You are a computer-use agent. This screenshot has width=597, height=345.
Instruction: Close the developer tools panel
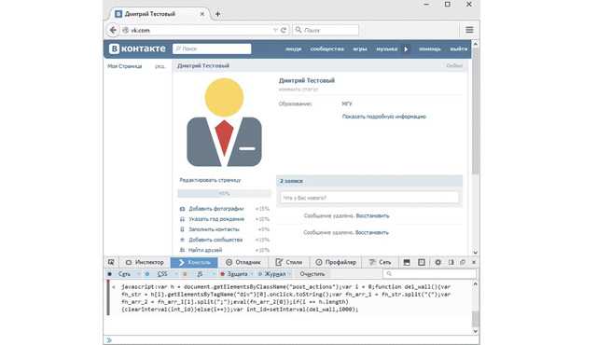(x=474, y=262)
